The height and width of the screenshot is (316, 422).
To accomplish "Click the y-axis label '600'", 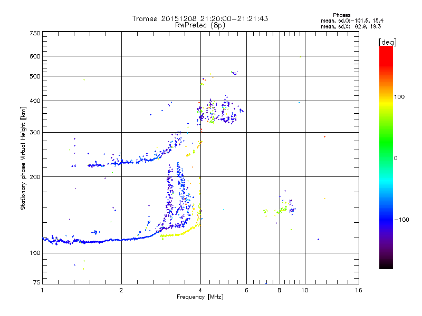I will click(x=35, y=56).
